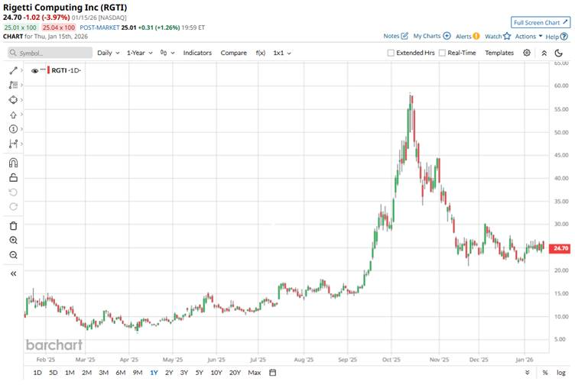575x388 pixels.
Task: Toggle dark mode moon icon
Action: [x=558, y=53]
